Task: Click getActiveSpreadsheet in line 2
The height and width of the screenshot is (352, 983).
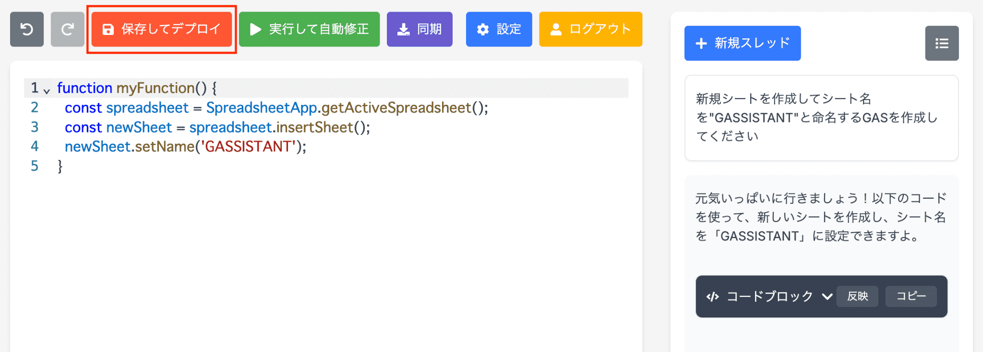Action: tap(396, 108)
